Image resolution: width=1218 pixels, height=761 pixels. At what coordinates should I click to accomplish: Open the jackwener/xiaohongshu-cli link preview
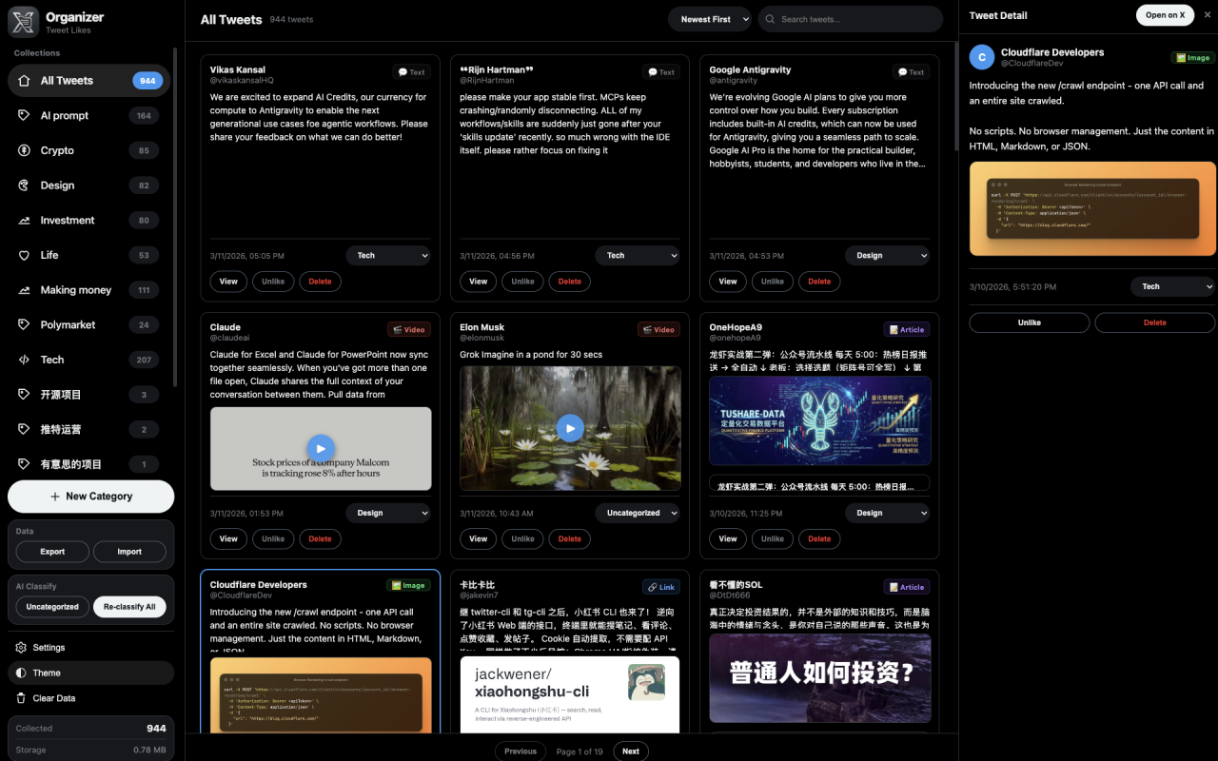(x=570, y=694)
